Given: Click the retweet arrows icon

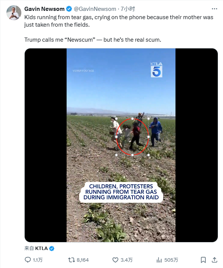Looking at the screenshot, I should point(71,260).
